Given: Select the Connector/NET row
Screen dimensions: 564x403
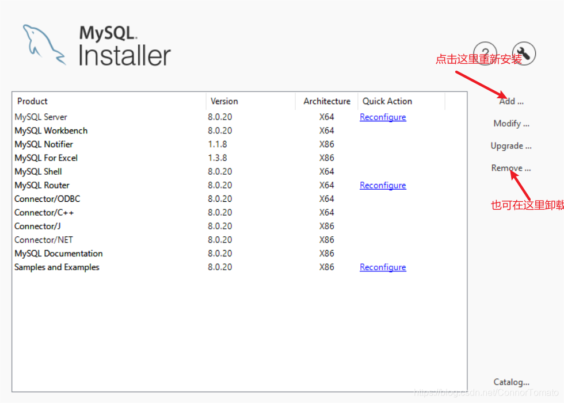Looking at the screenshot, I should (239, 240).
